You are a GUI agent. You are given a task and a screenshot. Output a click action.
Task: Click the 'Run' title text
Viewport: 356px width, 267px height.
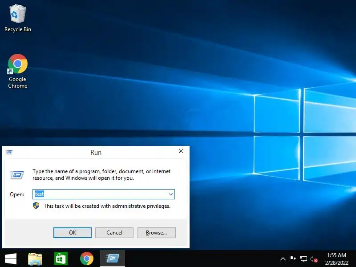pyautogui.click(x=96, y=152)
